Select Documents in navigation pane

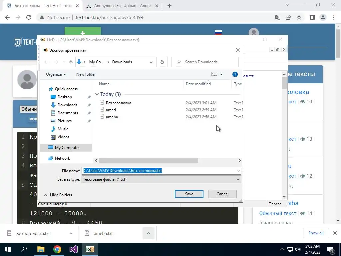68,113
